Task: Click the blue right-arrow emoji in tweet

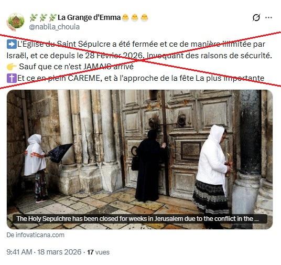Action: (12, 44)
